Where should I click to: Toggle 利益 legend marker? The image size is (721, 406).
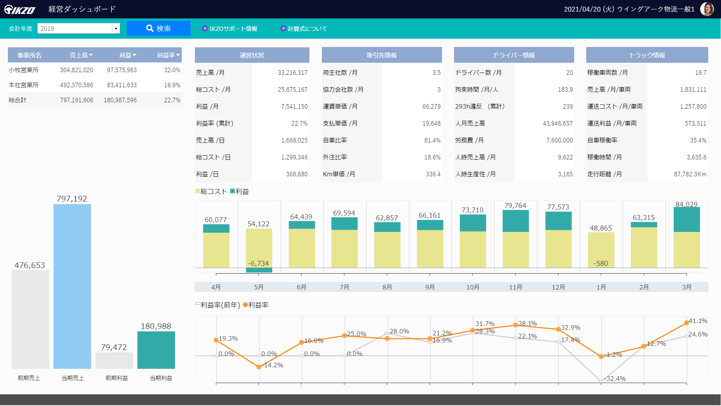click(232, 191)
